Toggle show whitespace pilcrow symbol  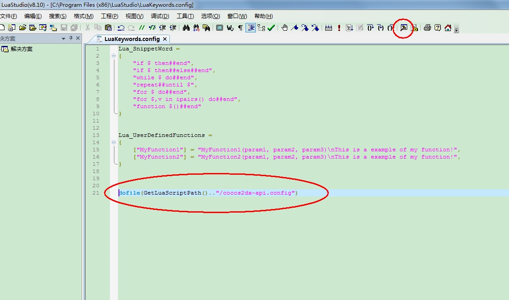click(x=241, y=28)
